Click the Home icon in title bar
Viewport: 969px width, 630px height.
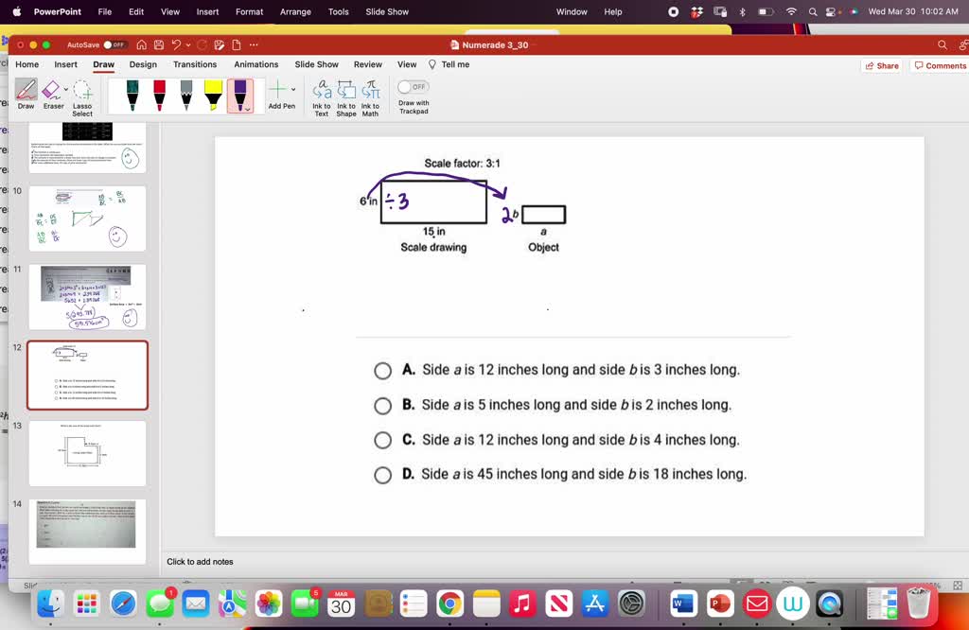[142, 45]
